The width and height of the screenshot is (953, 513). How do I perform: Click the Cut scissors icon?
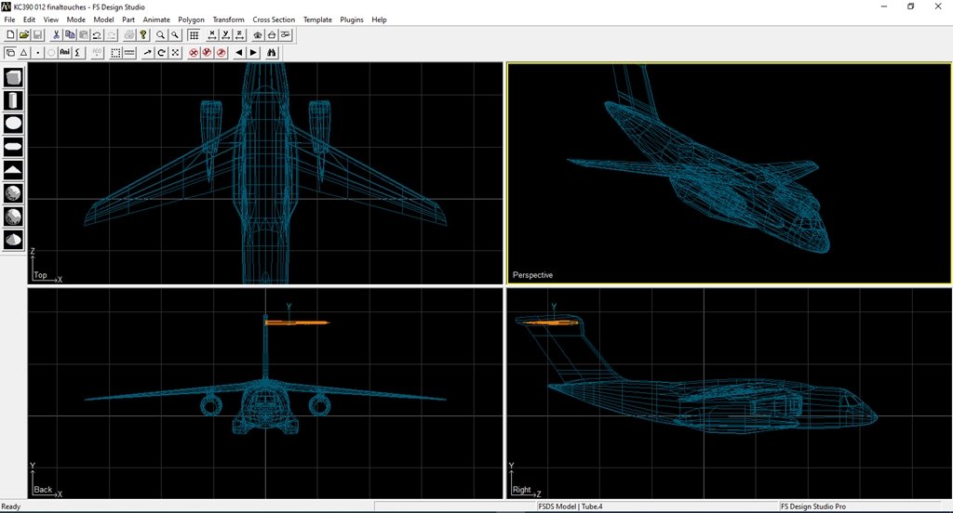(57, 34)
